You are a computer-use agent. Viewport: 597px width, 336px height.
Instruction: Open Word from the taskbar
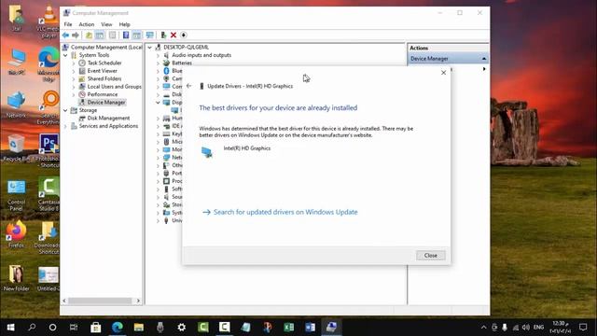[310, 328]
